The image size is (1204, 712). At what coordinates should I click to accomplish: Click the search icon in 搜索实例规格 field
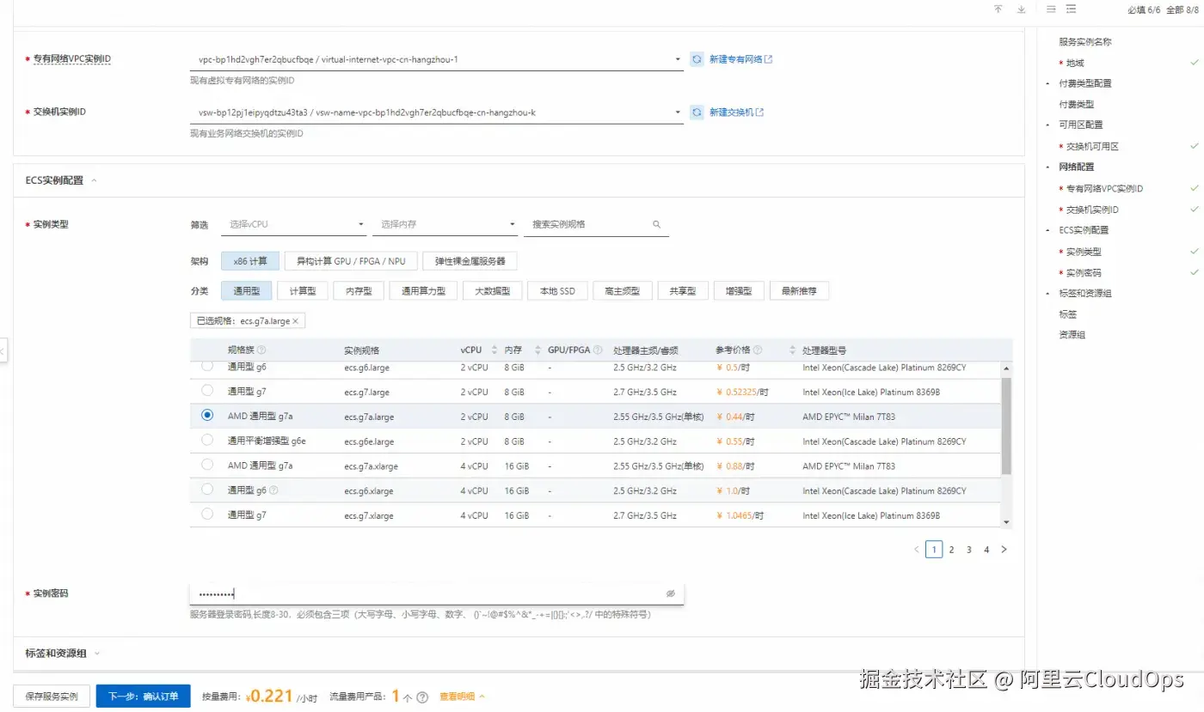point(656,224)
